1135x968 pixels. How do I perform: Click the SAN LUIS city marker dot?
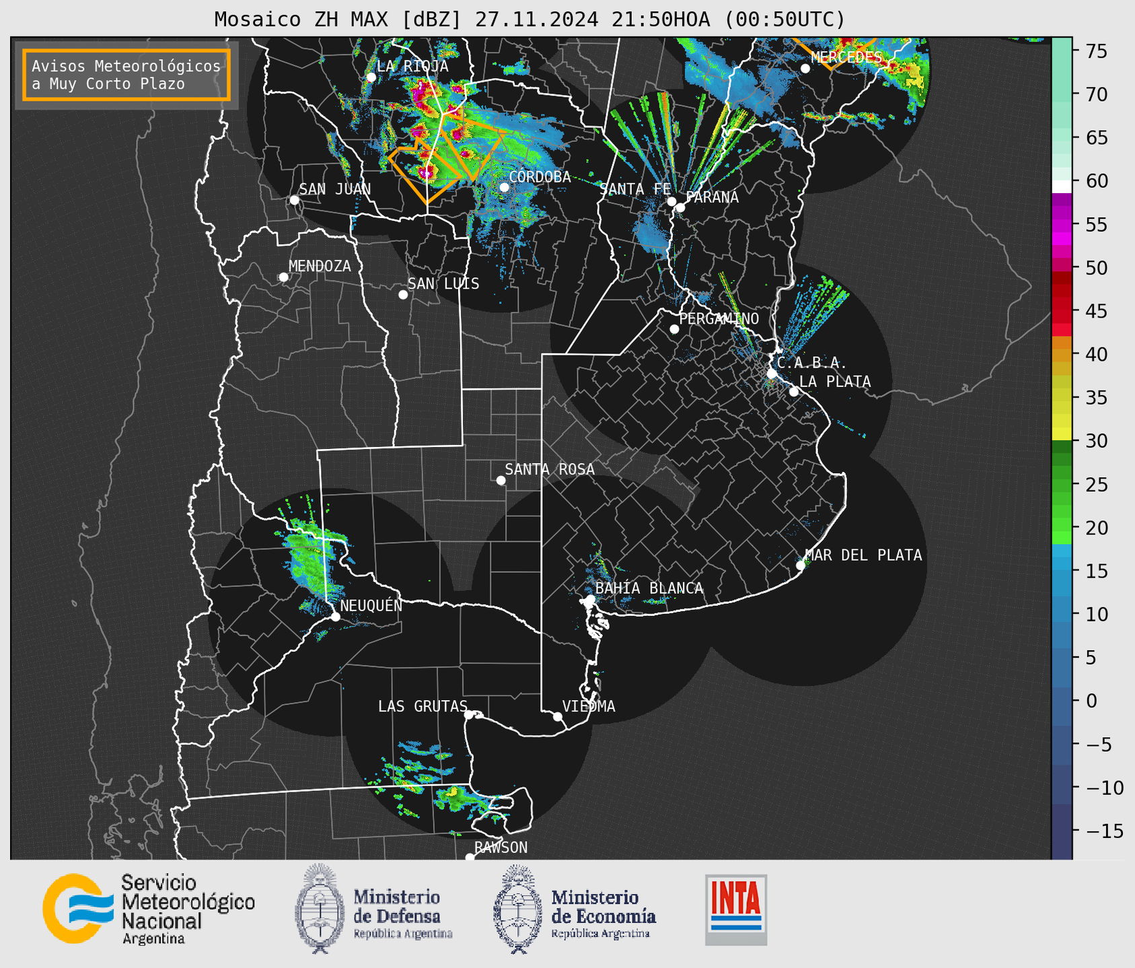coord(403,294)
